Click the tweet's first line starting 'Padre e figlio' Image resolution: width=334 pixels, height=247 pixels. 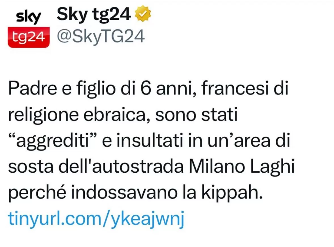(148, 88)
